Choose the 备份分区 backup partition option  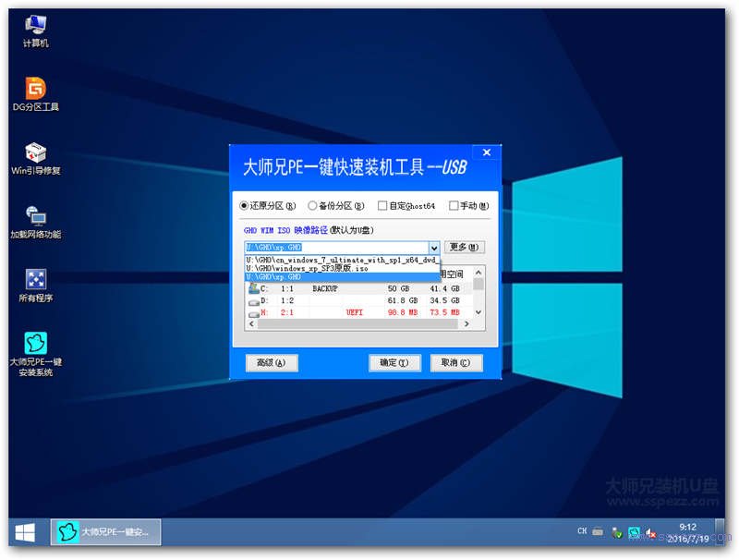312,205
